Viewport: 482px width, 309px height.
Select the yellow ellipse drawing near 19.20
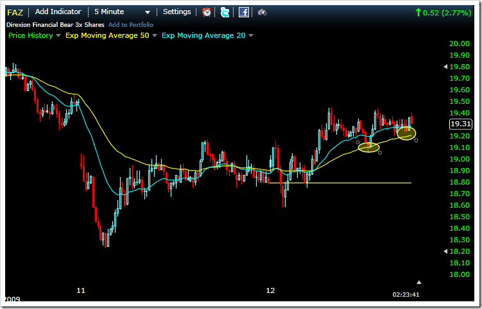(x=406, y=133)
